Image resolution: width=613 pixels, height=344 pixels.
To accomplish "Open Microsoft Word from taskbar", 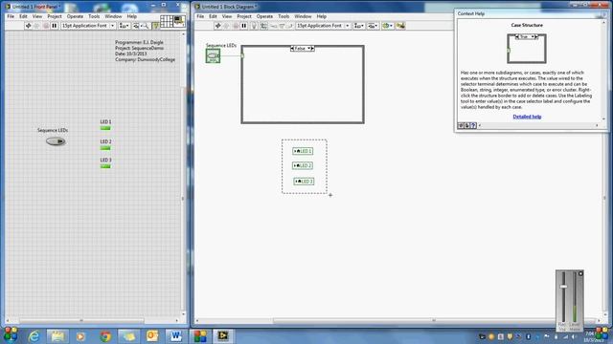I will [175, 336].
